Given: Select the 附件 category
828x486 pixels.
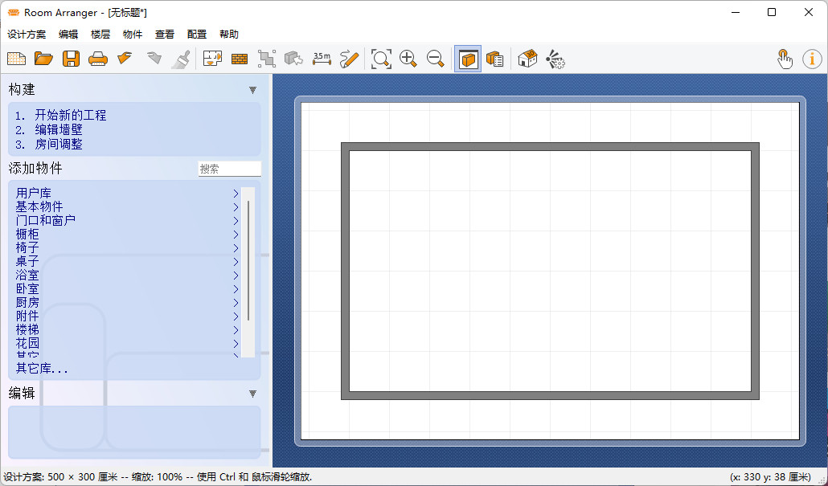Looking at the screenshot, I should point(127,317).
